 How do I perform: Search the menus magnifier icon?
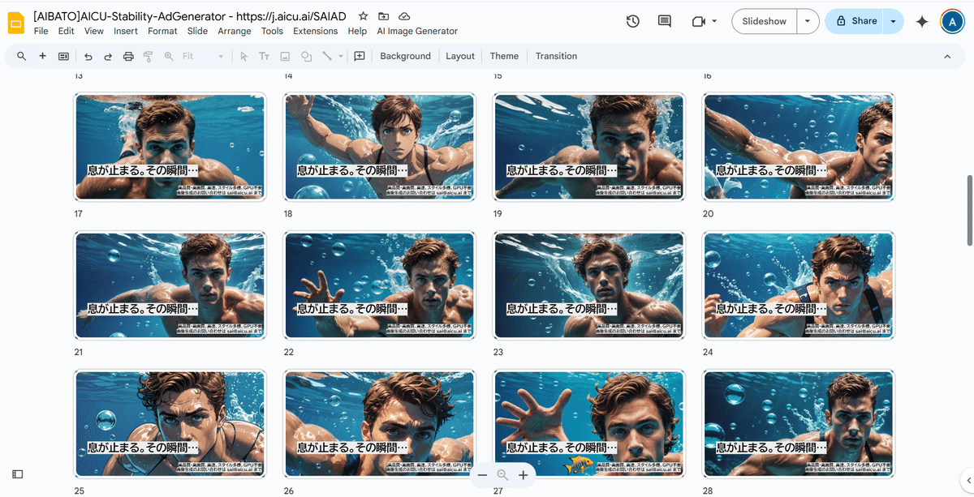point(21,56)
